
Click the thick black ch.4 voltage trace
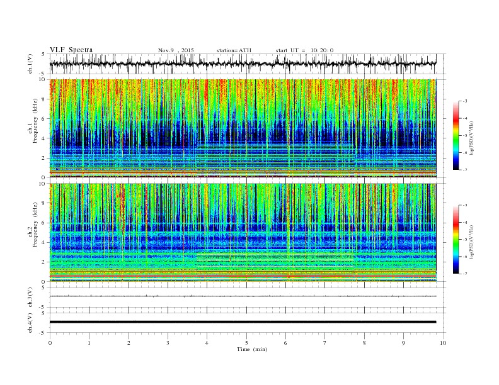[243, 322]
